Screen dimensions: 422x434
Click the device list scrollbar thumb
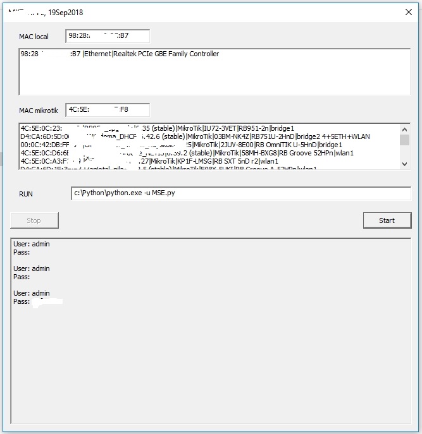(x=404, y=140)
